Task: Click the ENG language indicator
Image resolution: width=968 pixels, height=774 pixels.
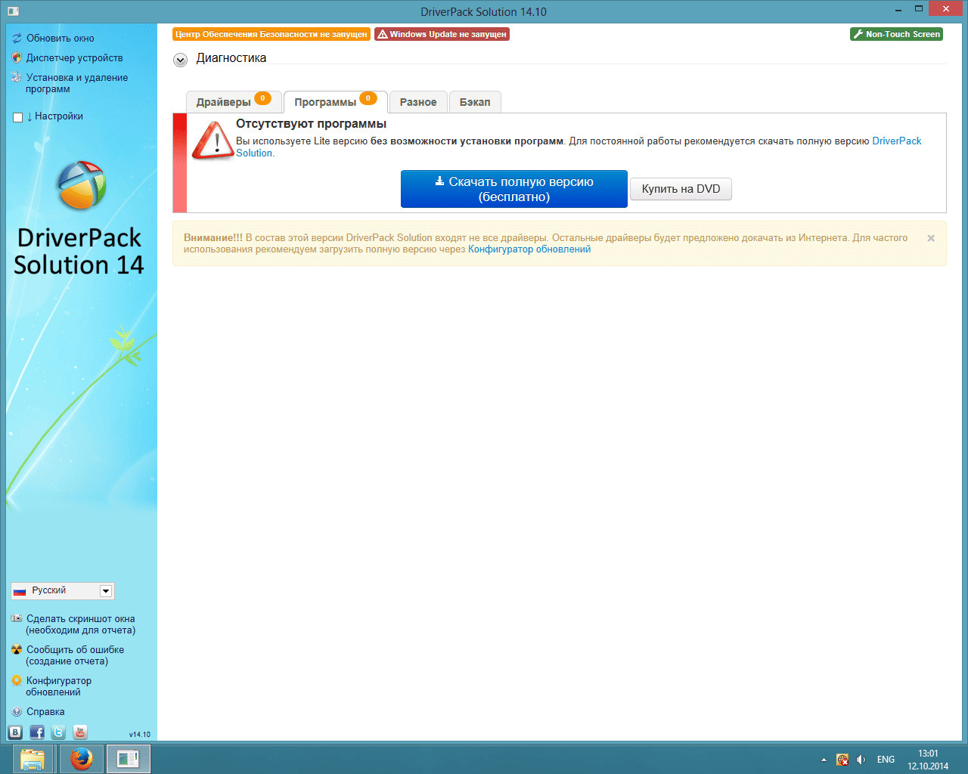Action: pyautogui.click(x=886, y=760)
